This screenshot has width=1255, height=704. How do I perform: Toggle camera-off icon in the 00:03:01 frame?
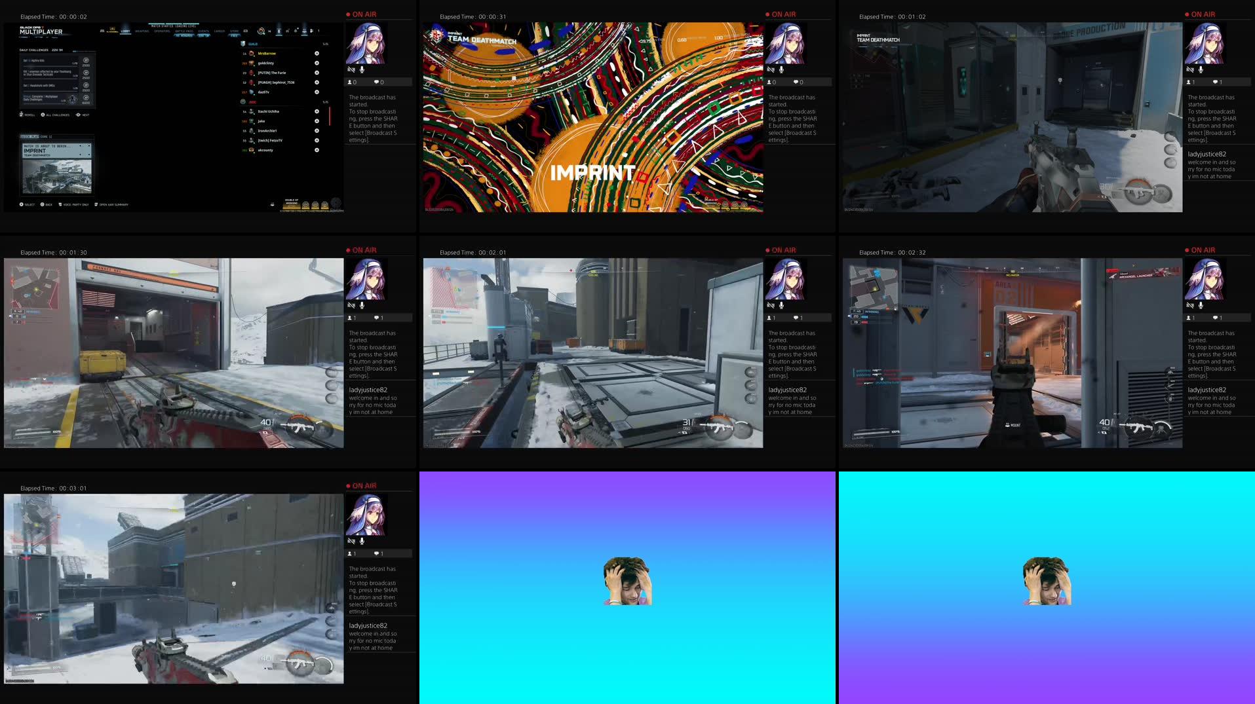(351, 541)
